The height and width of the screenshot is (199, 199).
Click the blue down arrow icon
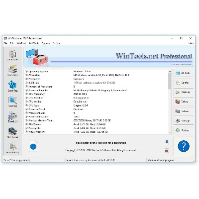[167, 142]
